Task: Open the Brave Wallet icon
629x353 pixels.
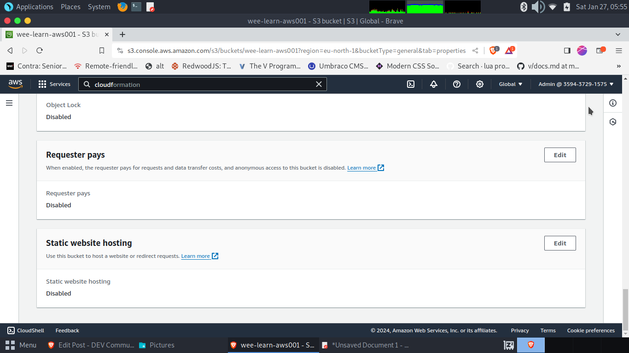Action: pos(600,50)
